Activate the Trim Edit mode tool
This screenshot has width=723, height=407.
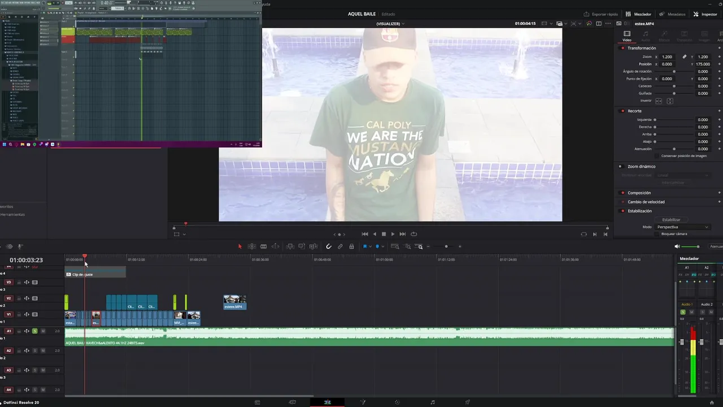tap(252, 246)
